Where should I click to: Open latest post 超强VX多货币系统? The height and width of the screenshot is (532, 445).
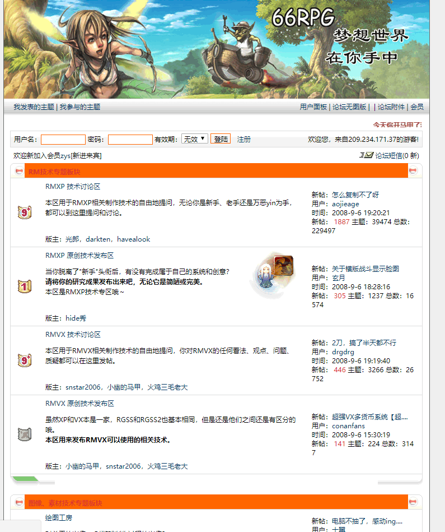pyautogui.click(x=370, y=417)
